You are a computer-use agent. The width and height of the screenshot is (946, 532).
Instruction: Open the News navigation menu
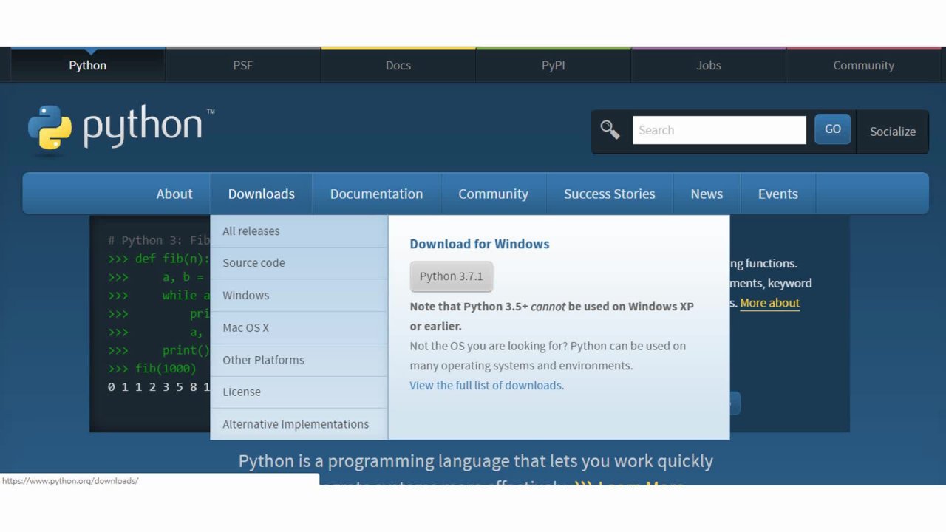(707, 194)
